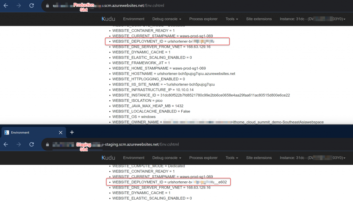The width and height of the screenshot is (353, 201).
Task: Click the Staging Slot address bar URL
Action: pyautogui.click(x=116, y=144)
